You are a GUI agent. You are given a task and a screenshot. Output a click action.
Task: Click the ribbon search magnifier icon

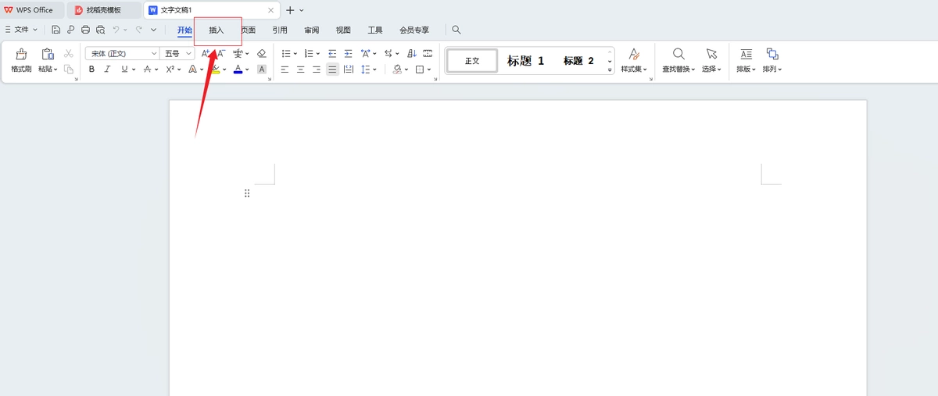tap(456, 30)
